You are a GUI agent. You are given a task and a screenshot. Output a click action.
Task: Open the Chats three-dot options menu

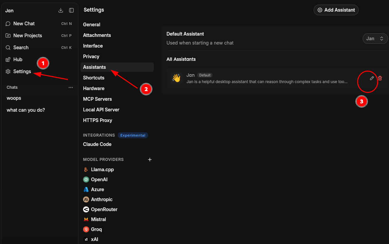pyautogui.click(x=71, y=87)
